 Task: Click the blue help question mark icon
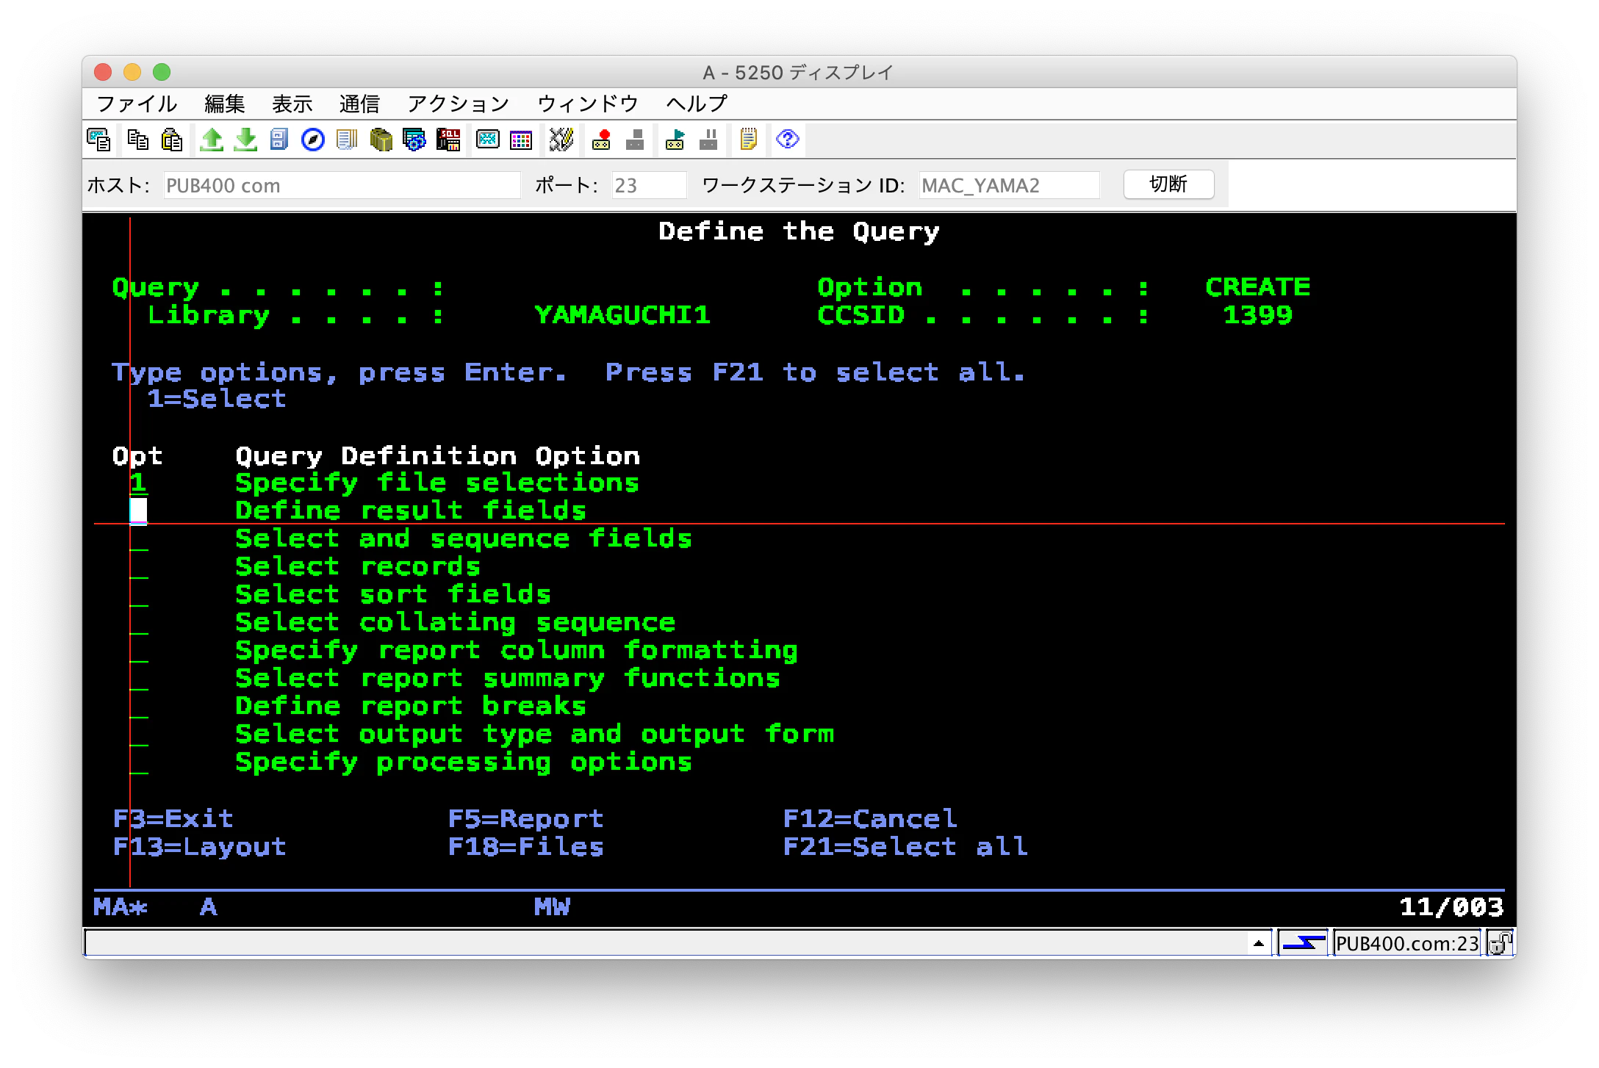788,140
